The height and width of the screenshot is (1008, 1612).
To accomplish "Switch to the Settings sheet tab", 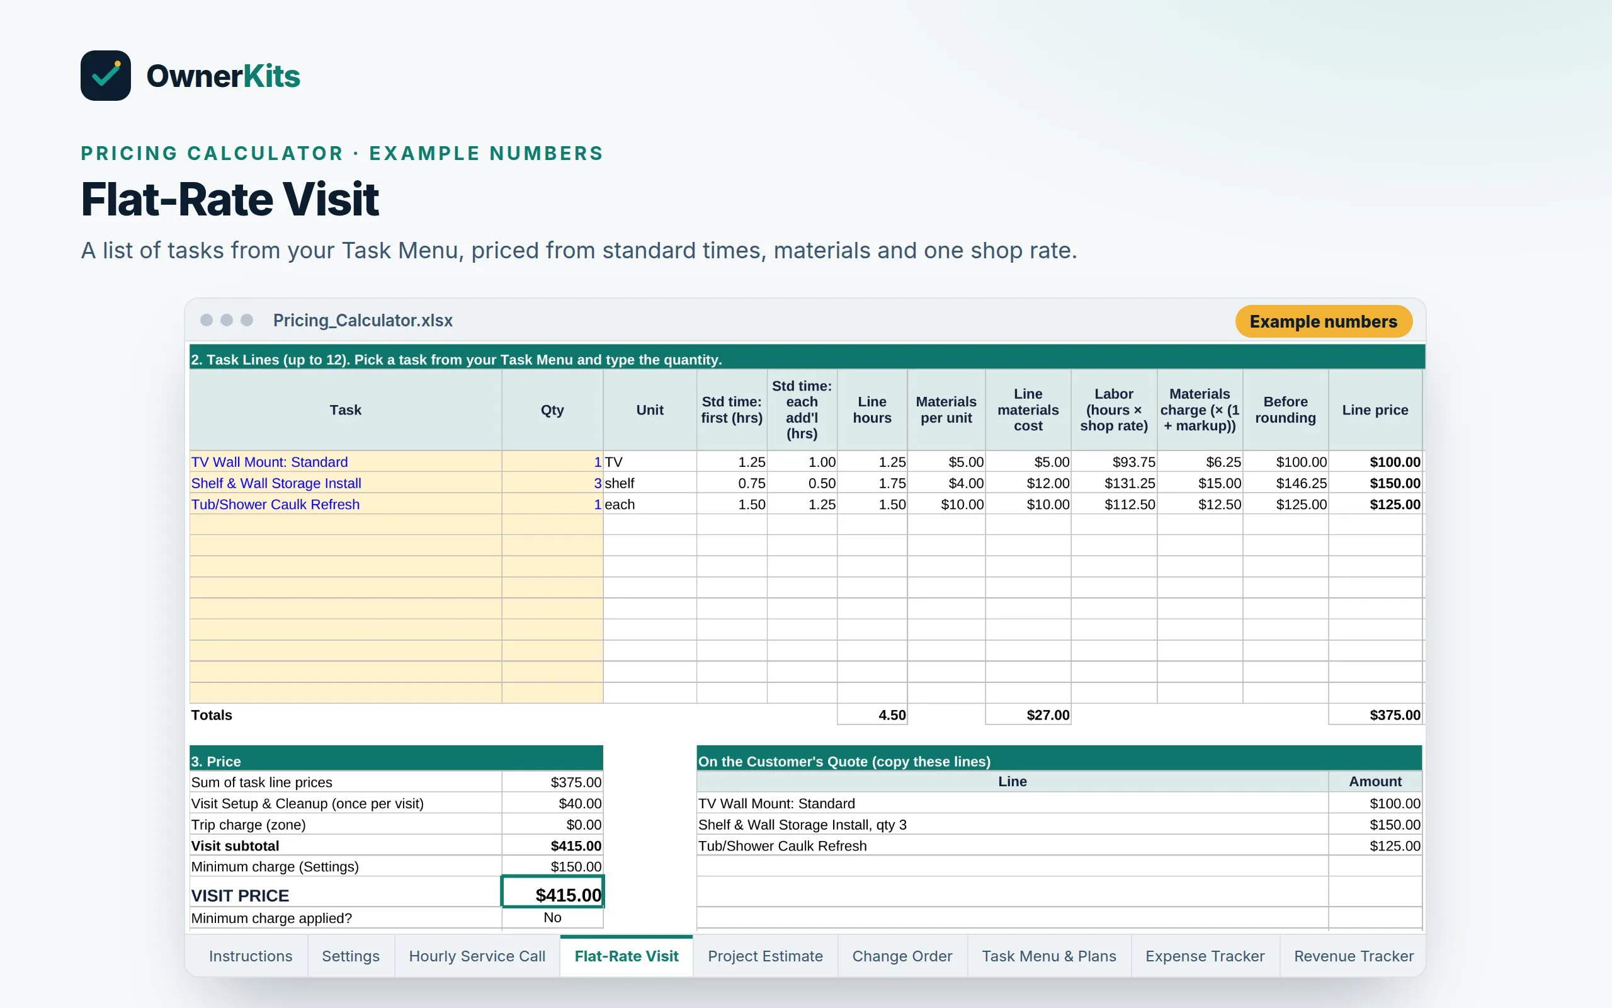I will tap(350, 956).
